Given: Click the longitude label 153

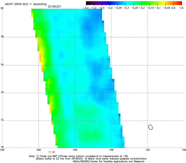Looking at the screenshot, I should coord(38,150).
